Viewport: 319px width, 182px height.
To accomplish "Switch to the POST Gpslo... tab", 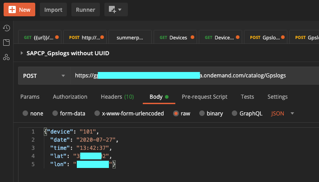I will coord(266,37).
